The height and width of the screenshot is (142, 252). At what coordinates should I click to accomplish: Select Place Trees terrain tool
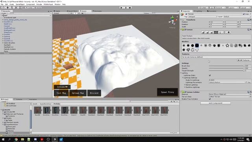click(x=220, y=32)
